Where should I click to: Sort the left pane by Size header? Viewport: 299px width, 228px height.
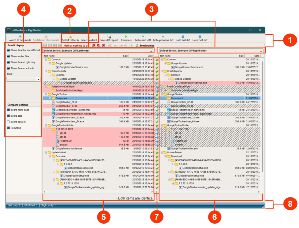coord(118,56)
